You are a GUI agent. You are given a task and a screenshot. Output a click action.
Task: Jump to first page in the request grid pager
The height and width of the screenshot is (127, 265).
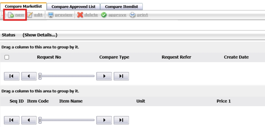pos(11,76)
